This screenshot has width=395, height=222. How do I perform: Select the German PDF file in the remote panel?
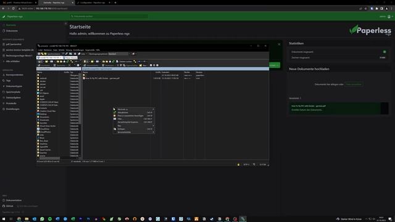click(x=102, y=78)
